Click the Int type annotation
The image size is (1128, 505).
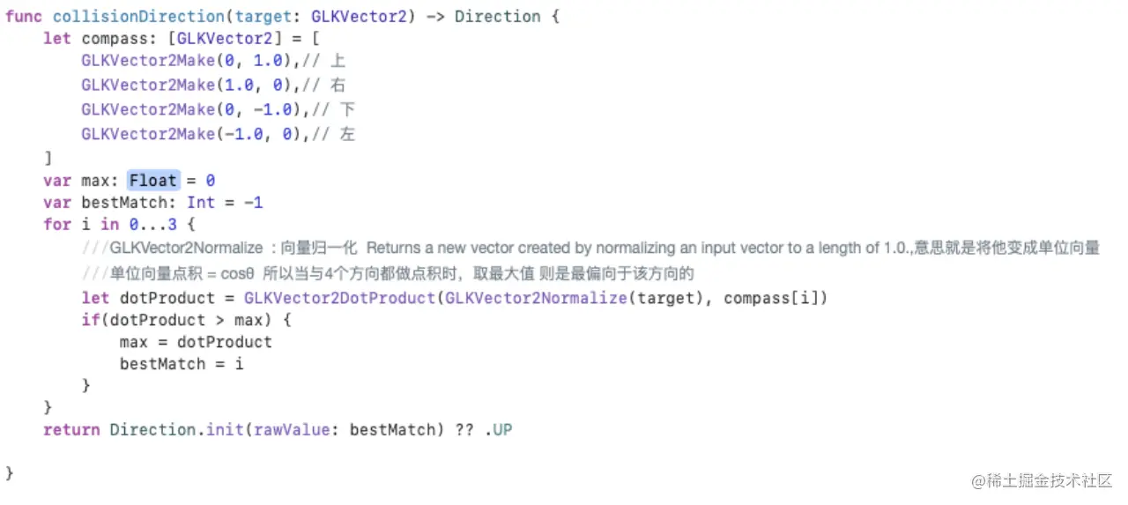coord(201,203)
